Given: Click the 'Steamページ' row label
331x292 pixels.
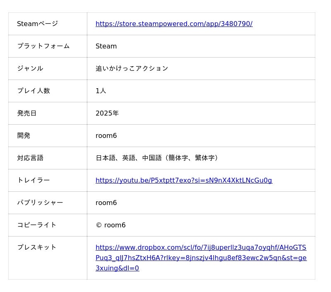Looking at the screenshot, I should [37, 24].
